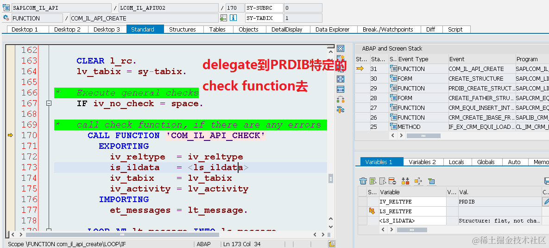
Task: Select the CRM_EQUI_INSERT_INT stack row event
Action: pos(482,108)
